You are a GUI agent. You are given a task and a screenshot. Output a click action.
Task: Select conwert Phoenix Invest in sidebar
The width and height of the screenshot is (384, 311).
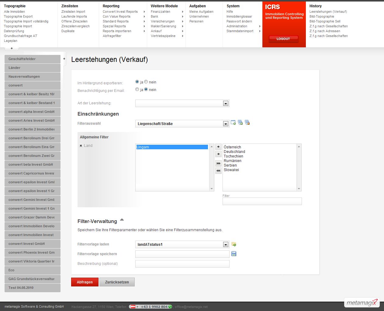pyautogui.click(x=33, y=252)
